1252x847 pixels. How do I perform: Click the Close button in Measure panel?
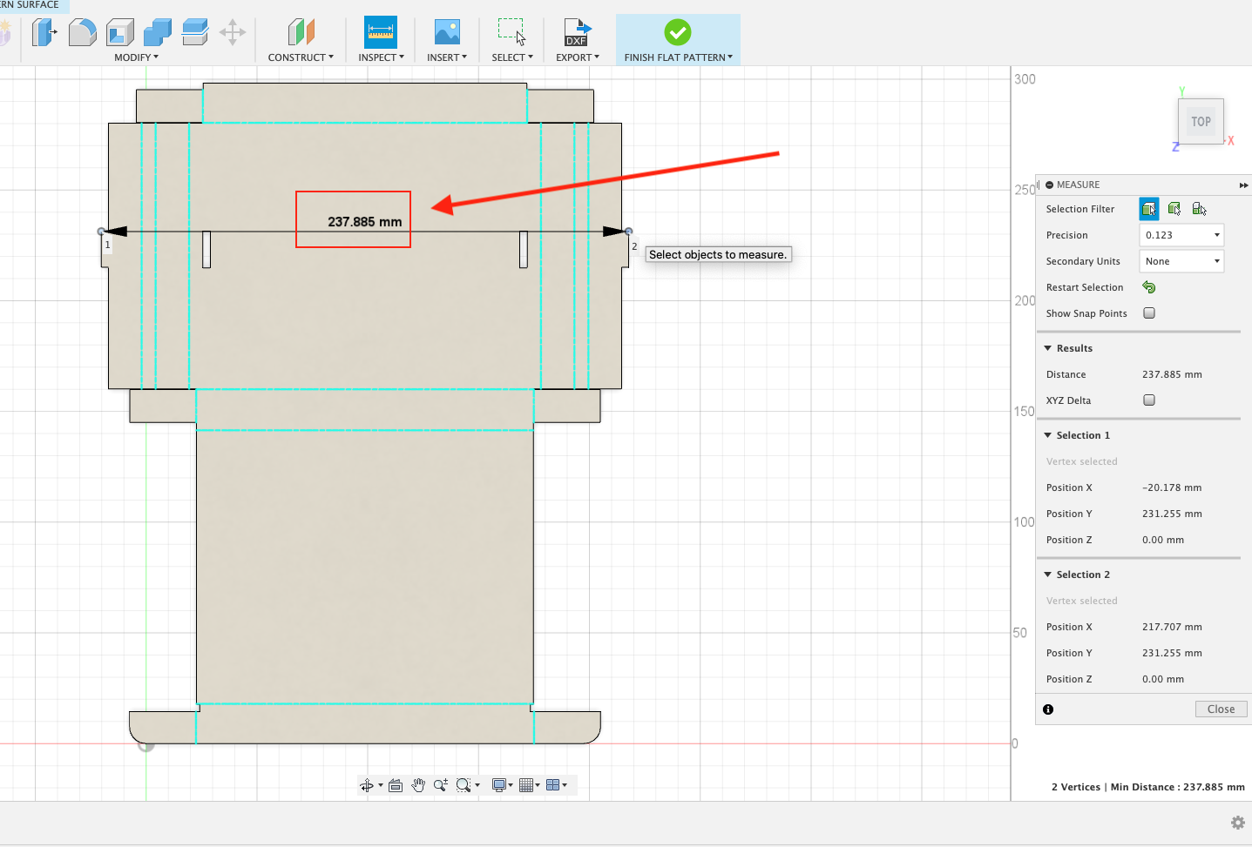[x=1221, y=709]
